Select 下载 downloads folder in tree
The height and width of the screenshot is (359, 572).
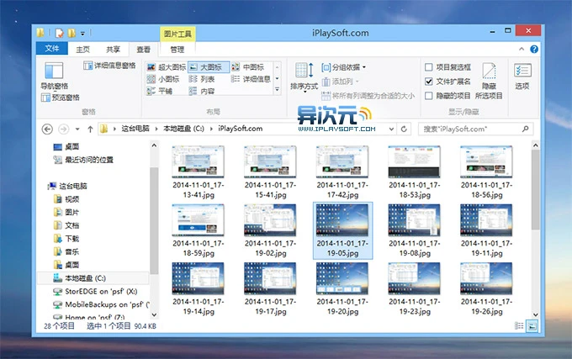66,239
